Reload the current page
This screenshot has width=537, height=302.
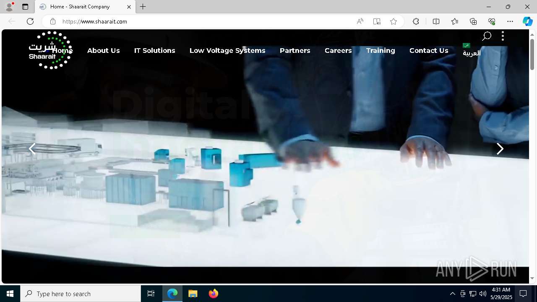pos(30,21)
